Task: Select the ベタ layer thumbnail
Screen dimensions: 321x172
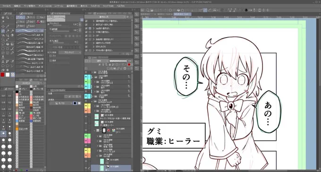Action: (x=102, y=161)
